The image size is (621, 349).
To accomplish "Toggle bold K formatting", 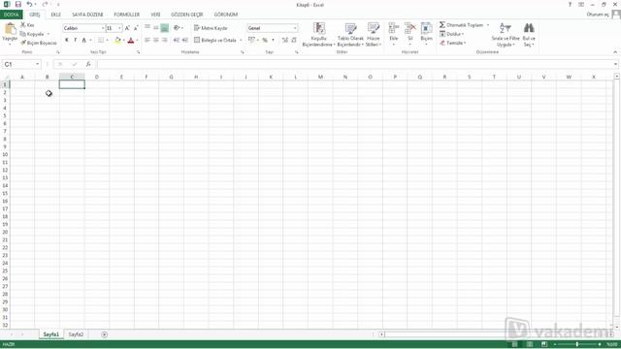I will point(67,40).
